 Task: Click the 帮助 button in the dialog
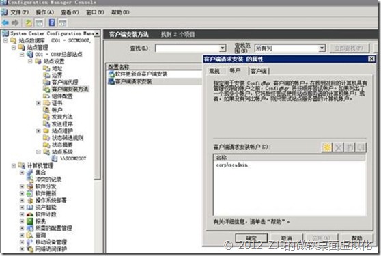coord(356,238)
